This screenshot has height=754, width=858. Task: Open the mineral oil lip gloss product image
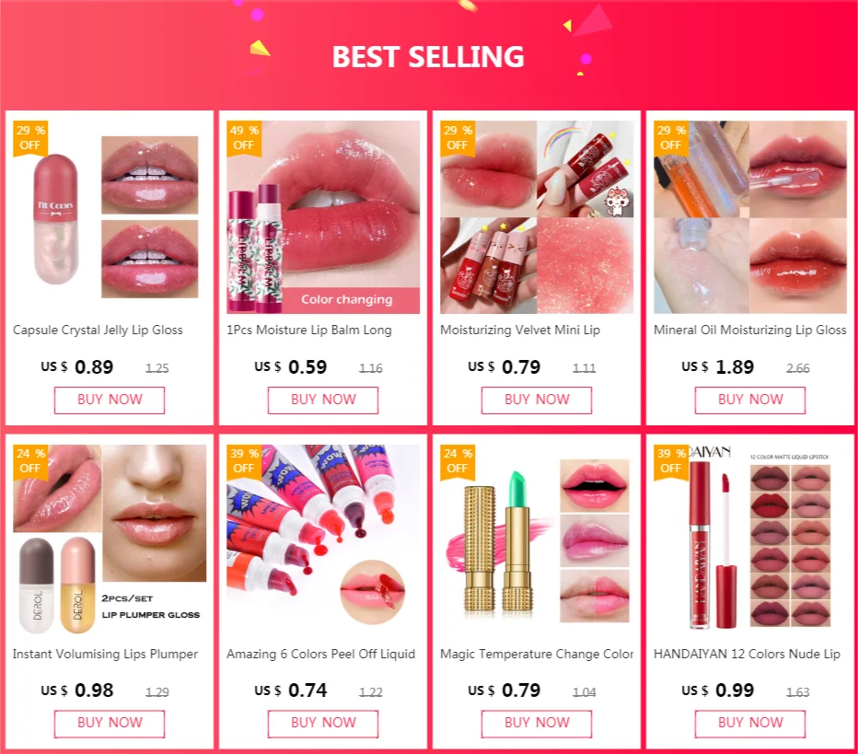click(750, 217)
